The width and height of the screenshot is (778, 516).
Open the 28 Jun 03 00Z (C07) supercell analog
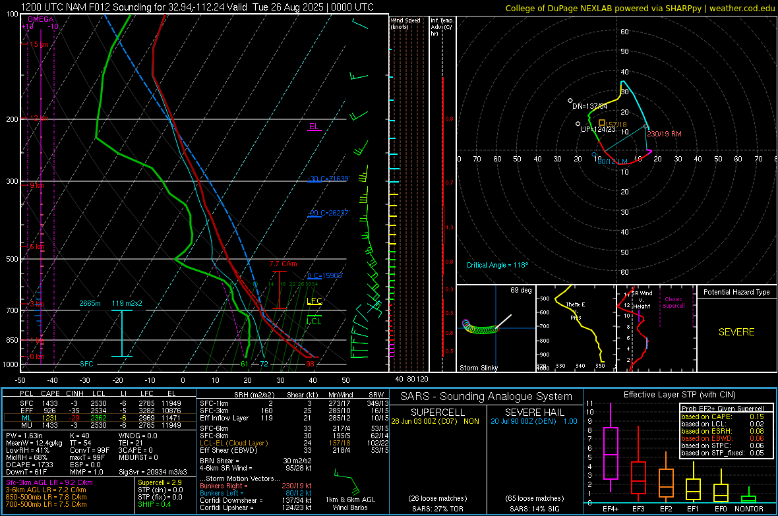click(x=435, y=421)
